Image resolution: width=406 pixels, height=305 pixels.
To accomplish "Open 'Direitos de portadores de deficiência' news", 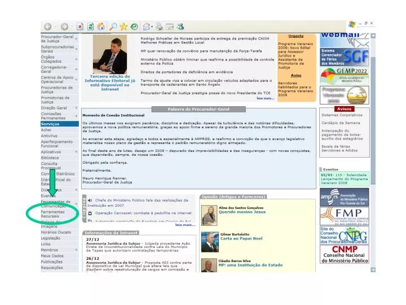I will (x=187, y=72).
